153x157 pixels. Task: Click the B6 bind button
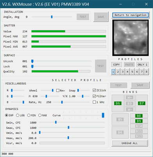point(118,103)
